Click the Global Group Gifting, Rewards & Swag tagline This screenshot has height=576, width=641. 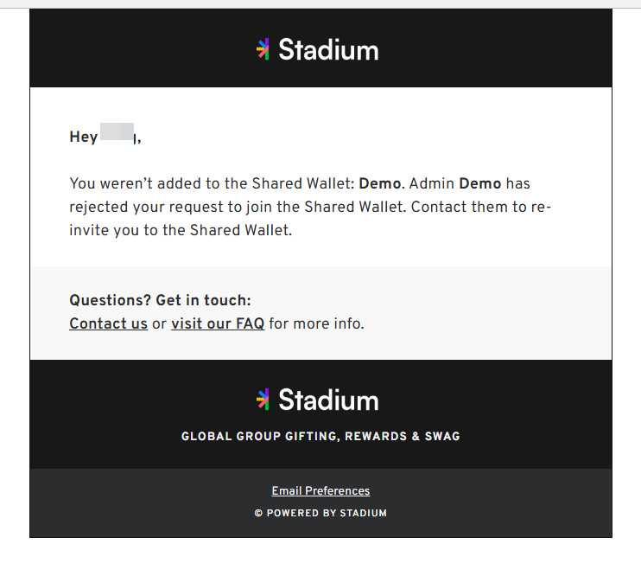pyautogui.click(x=320, y=437)
